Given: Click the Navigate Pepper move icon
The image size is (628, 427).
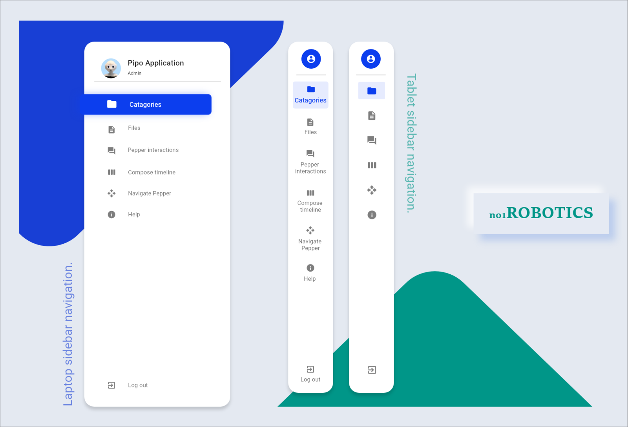Looking at the screenshot, I should pos(111,193).
